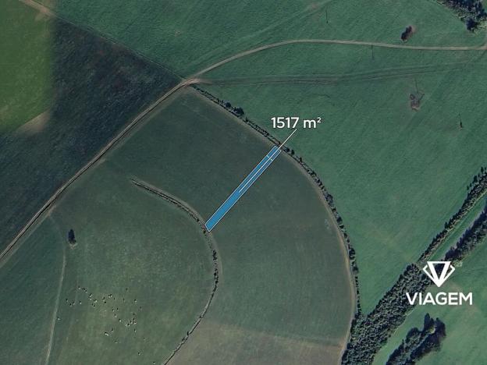Click the 1517 m² area label

click(296, 123)
